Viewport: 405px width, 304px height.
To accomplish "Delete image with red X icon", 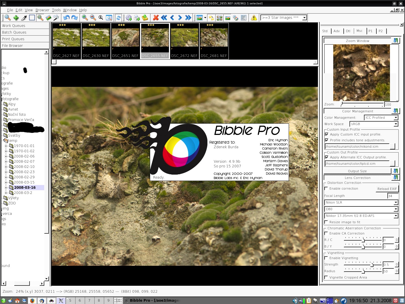I will tap(156, 18).
